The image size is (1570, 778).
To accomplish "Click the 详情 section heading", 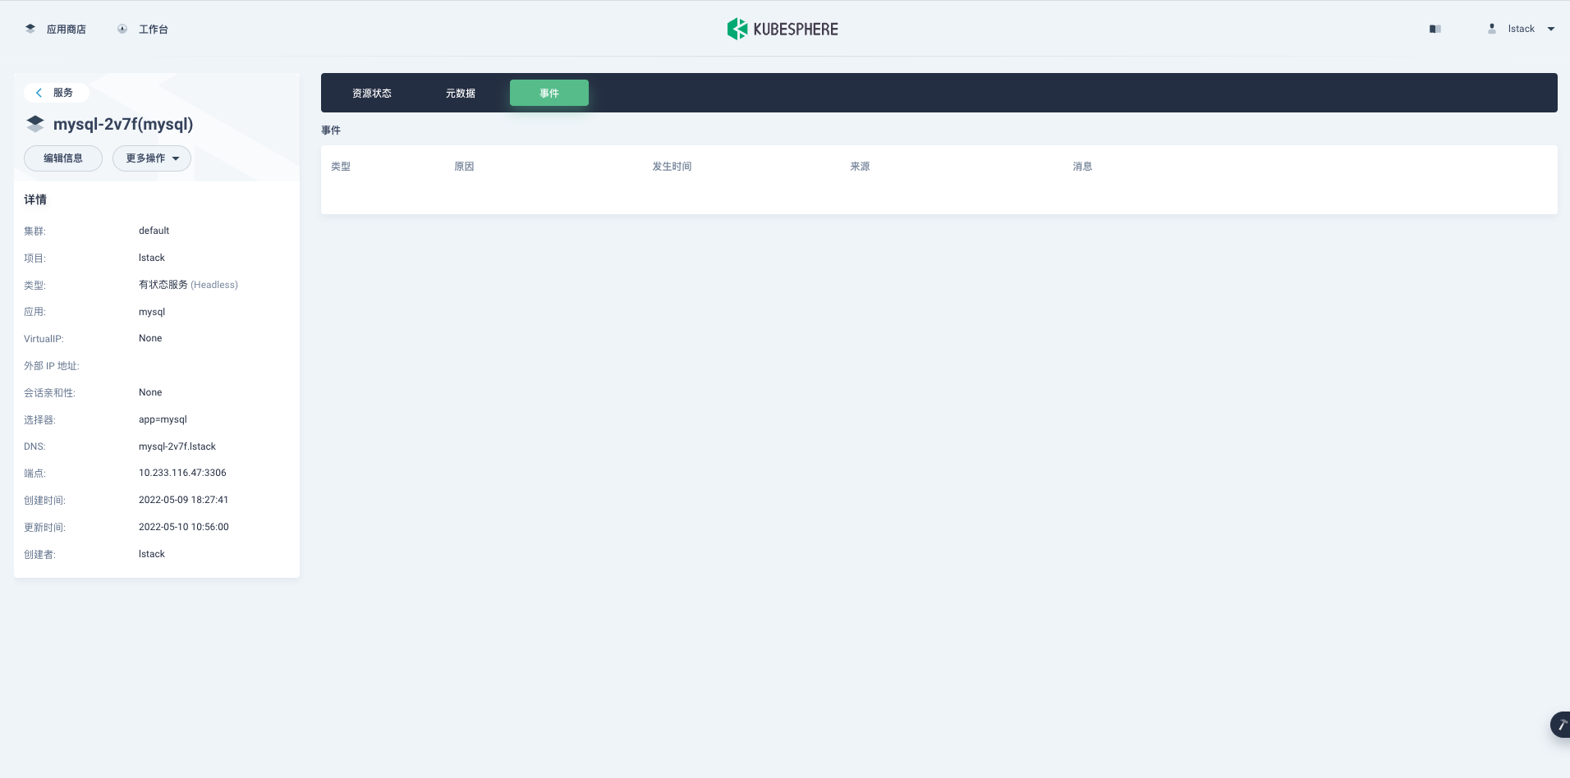I will 35,199.
